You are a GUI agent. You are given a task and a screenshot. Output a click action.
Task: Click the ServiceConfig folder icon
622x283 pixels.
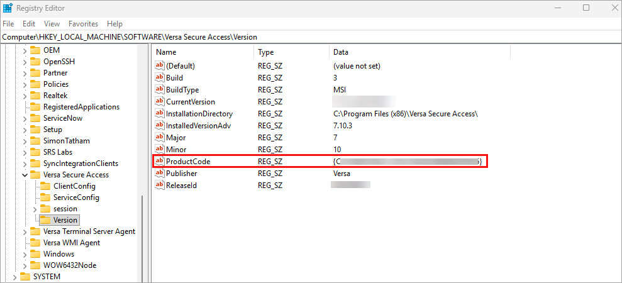46,197
